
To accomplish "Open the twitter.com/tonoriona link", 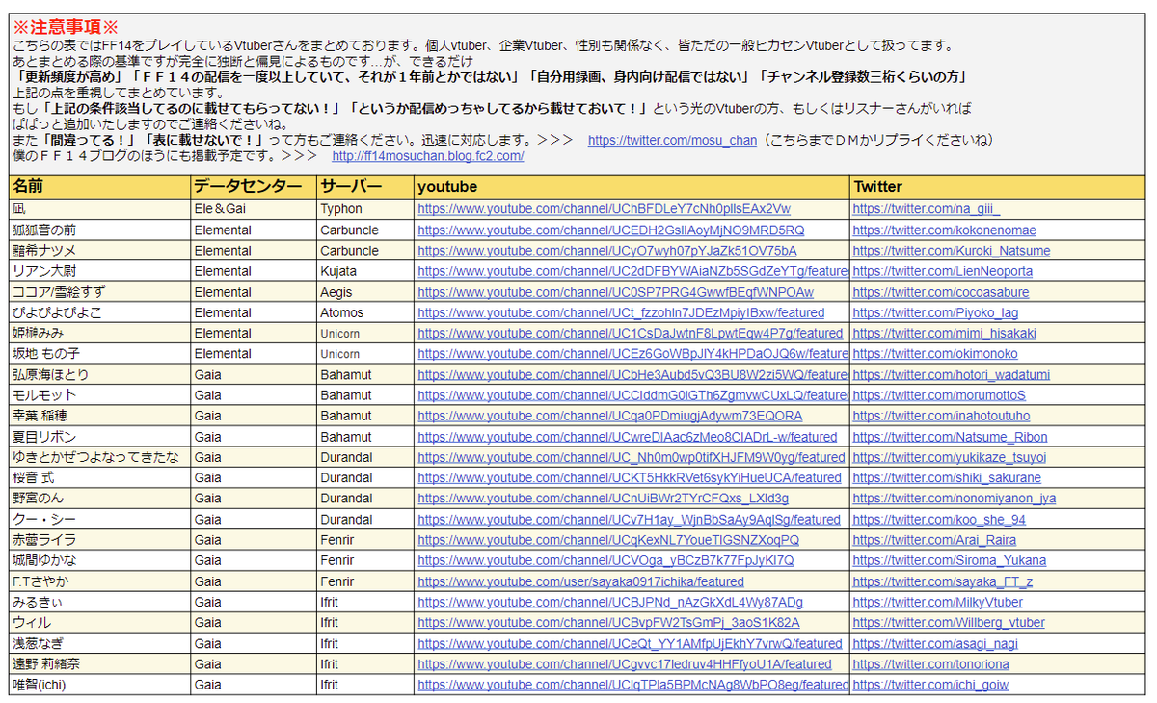I will [x=930, y=663].
